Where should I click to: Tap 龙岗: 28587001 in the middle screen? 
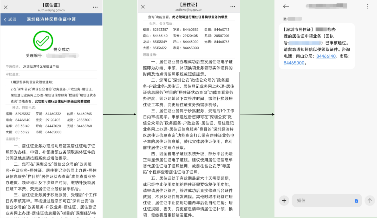click(x=216, y=36)
